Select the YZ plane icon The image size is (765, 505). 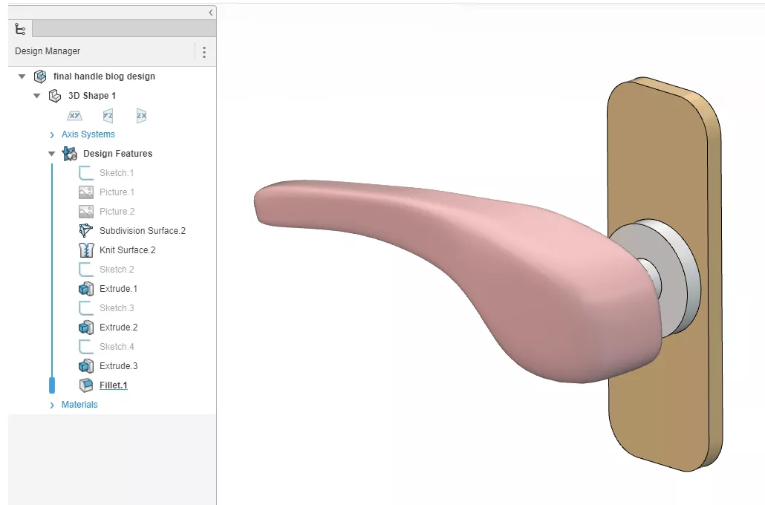pos(108,115)
